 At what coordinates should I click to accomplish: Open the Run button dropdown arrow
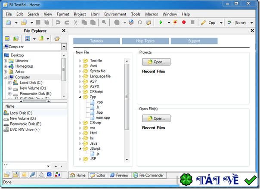169,22
